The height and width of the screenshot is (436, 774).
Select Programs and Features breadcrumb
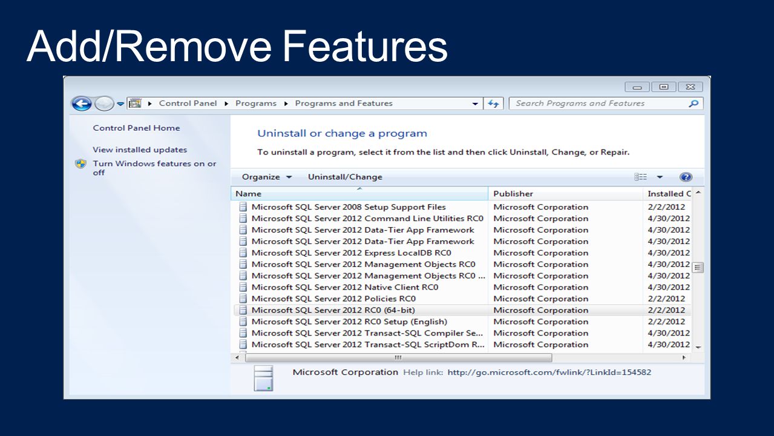(x=344, y=104)
